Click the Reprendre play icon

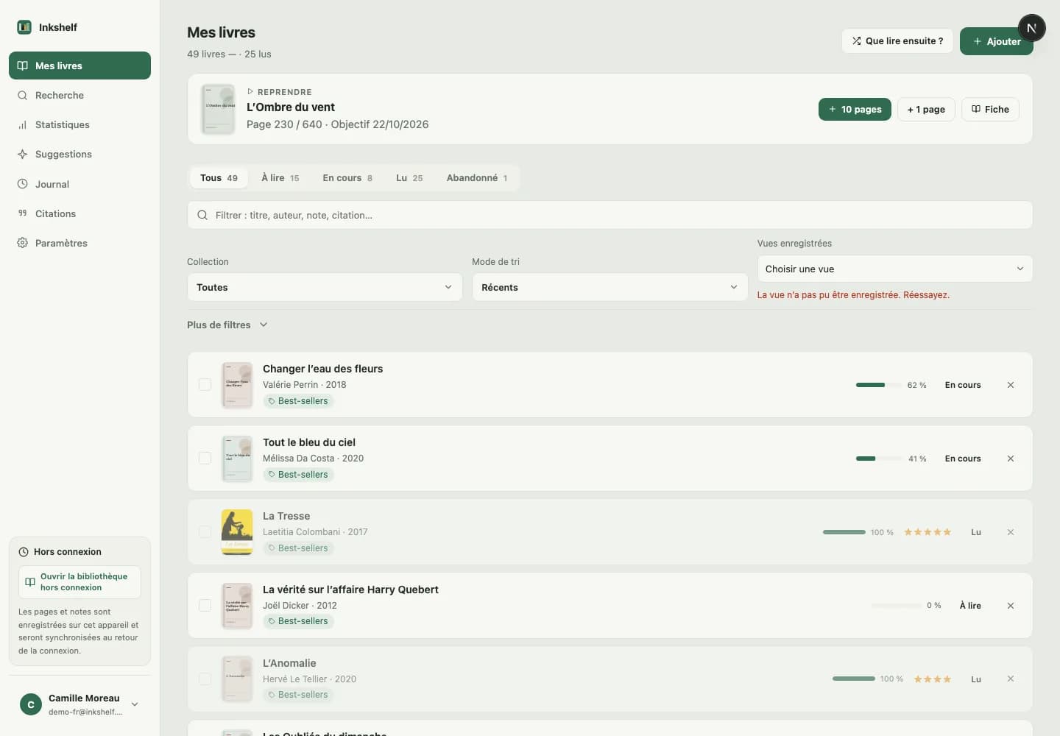click(250, 92)
